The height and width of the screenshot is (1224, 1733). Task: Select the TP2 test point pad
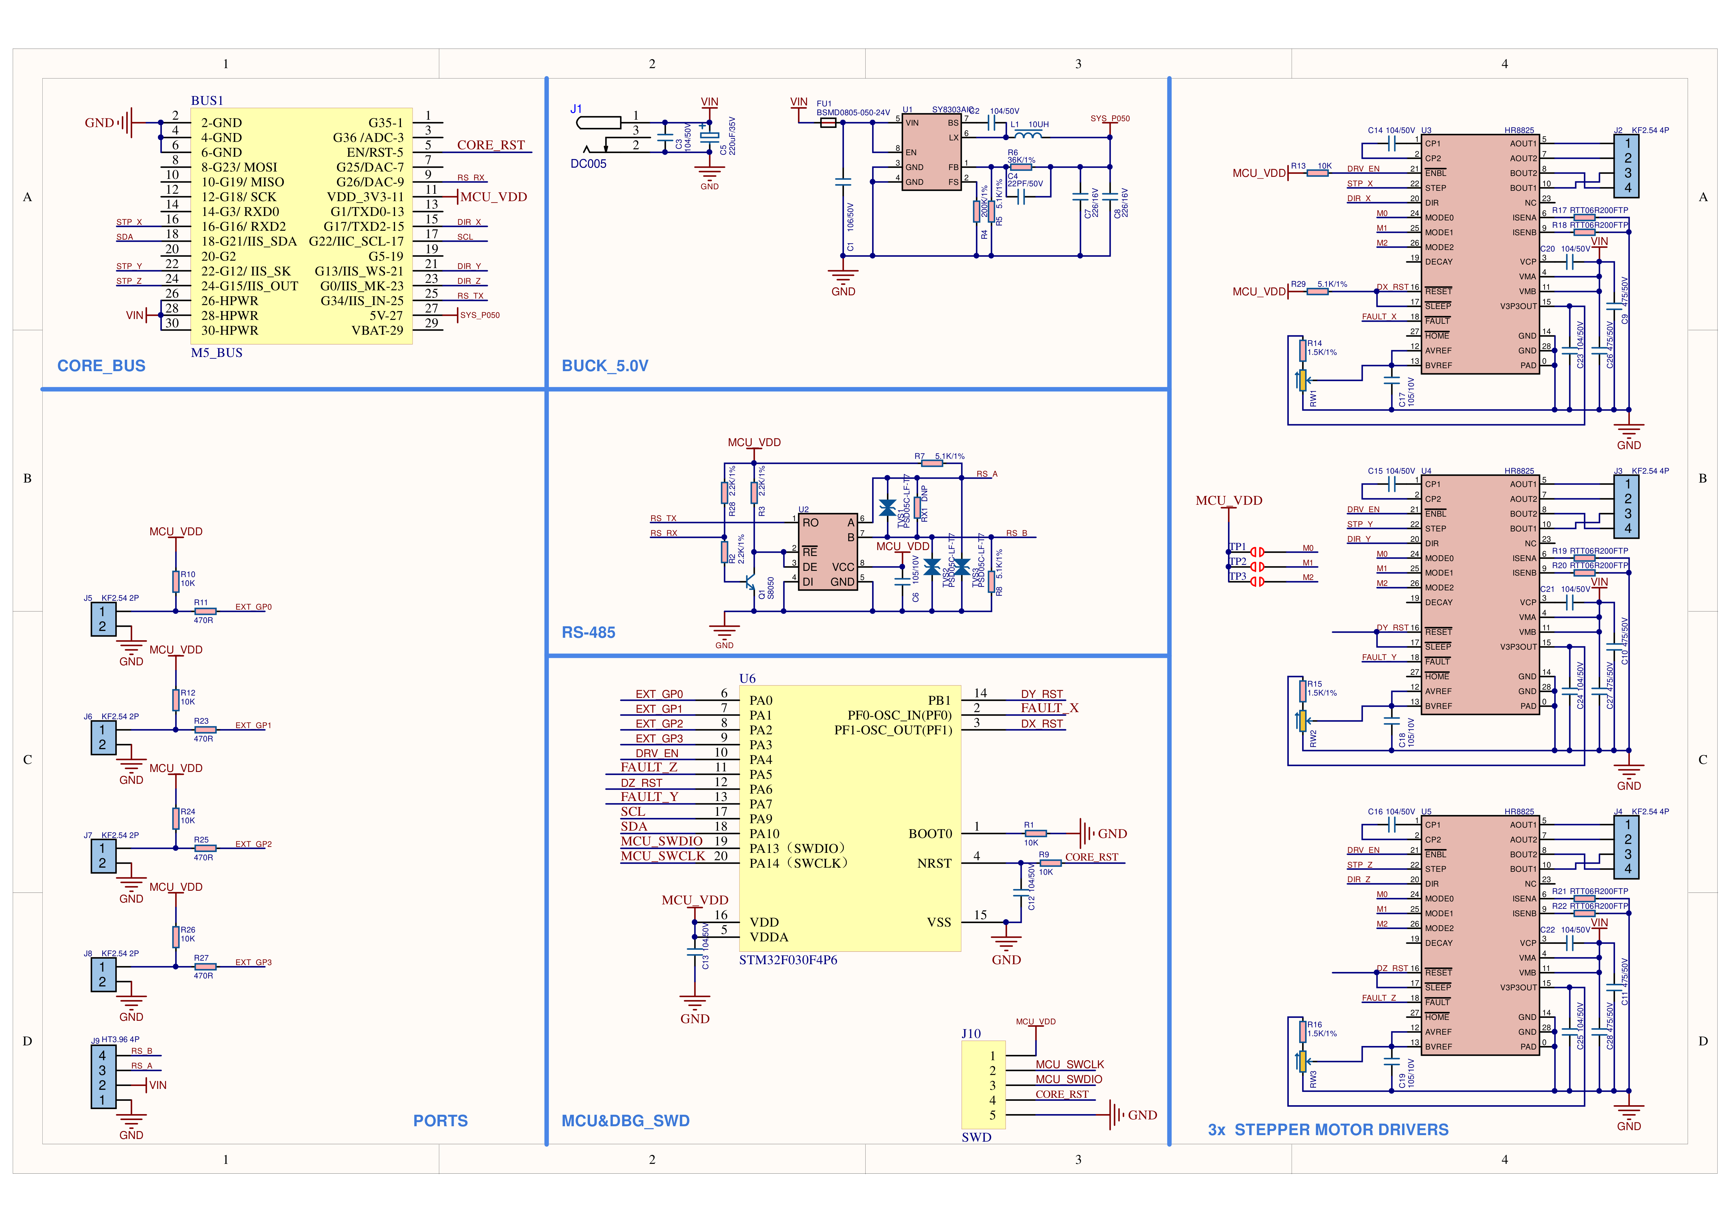1257,566
